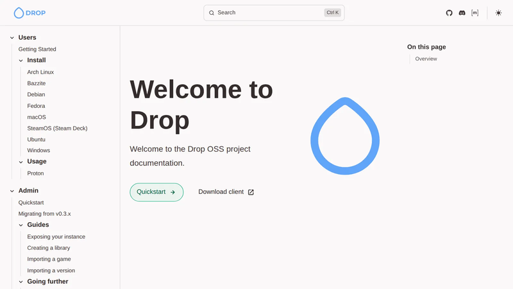Click the large blue Drop logo image
Viewport: 513px width, 289px height.
[345, 136]
